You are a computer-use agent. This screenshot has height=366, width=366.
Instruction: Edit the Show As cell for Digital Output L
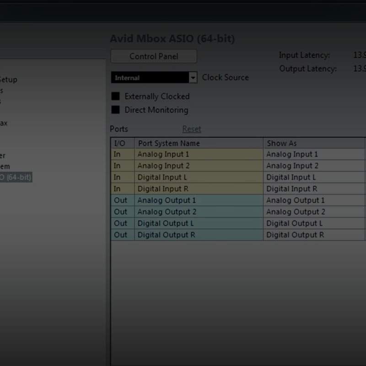pyautogui.click(x=314, y=223)
